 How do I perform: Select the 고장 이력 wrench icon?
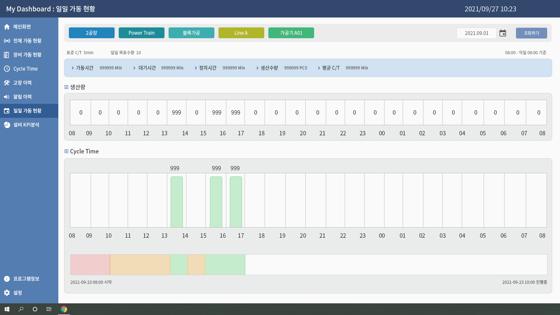(7, 83)
